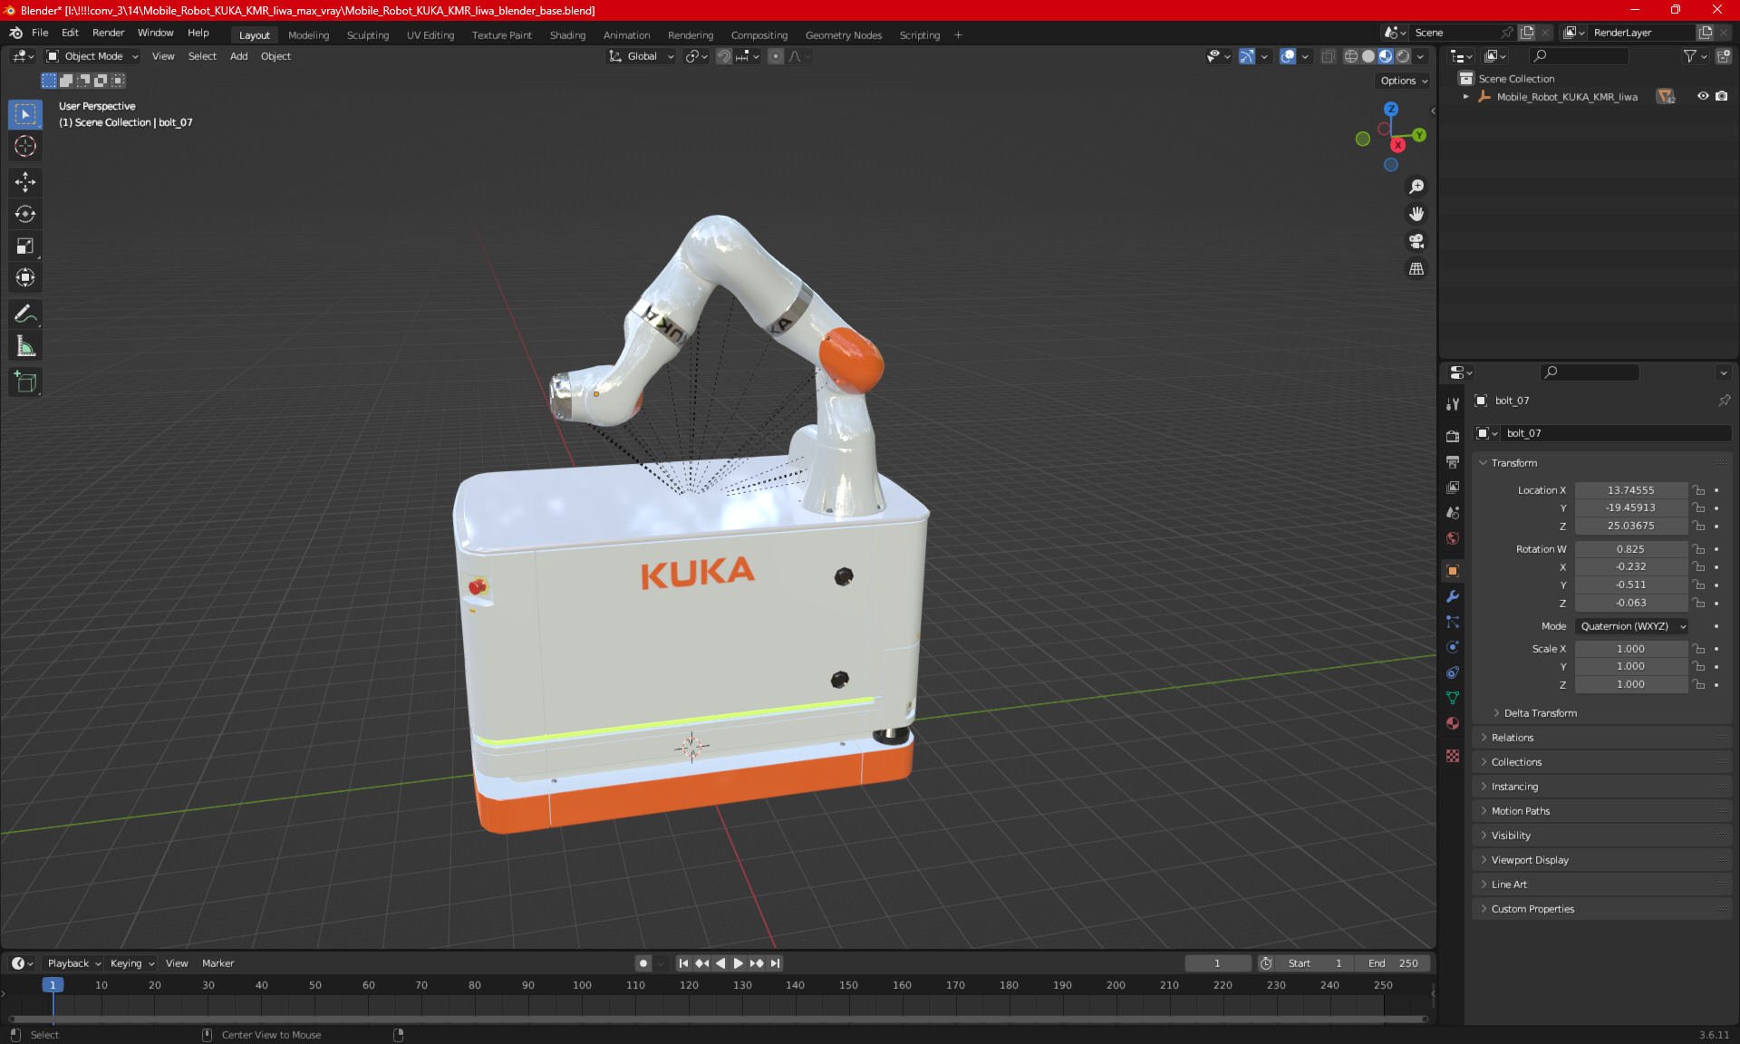Expand the Viewport Display panel
The height and width of the screenshot is (1044, 1740).
tap(1530, 860)
